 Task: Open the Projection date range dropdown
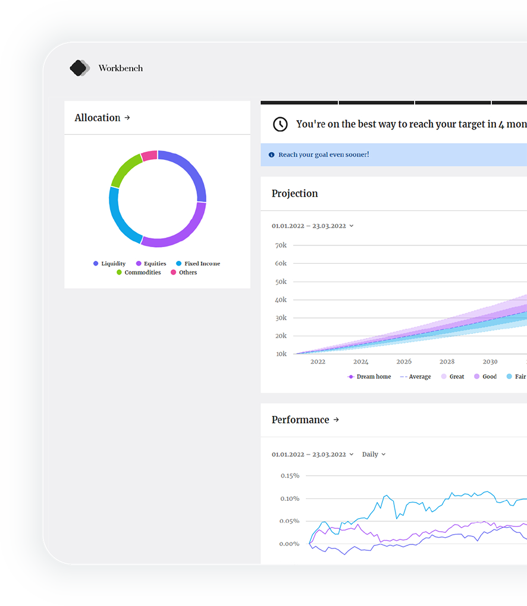pyautogui.click(x=313, y=226)
